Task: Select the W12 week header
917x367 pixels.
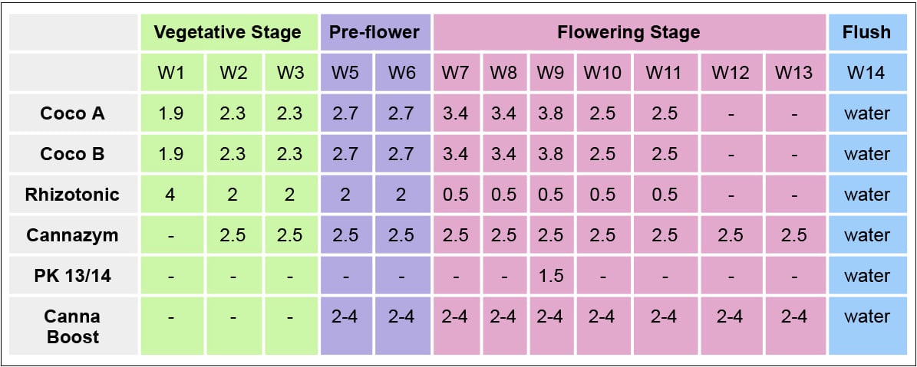Action: tap(730, 74)
